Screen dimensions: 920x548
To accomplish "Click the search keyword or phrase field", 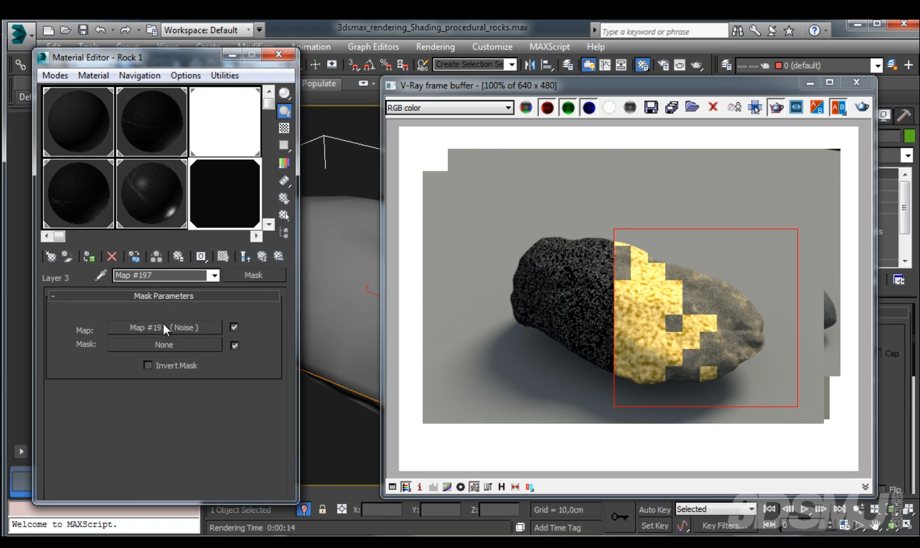I will (x=664, y=31).
